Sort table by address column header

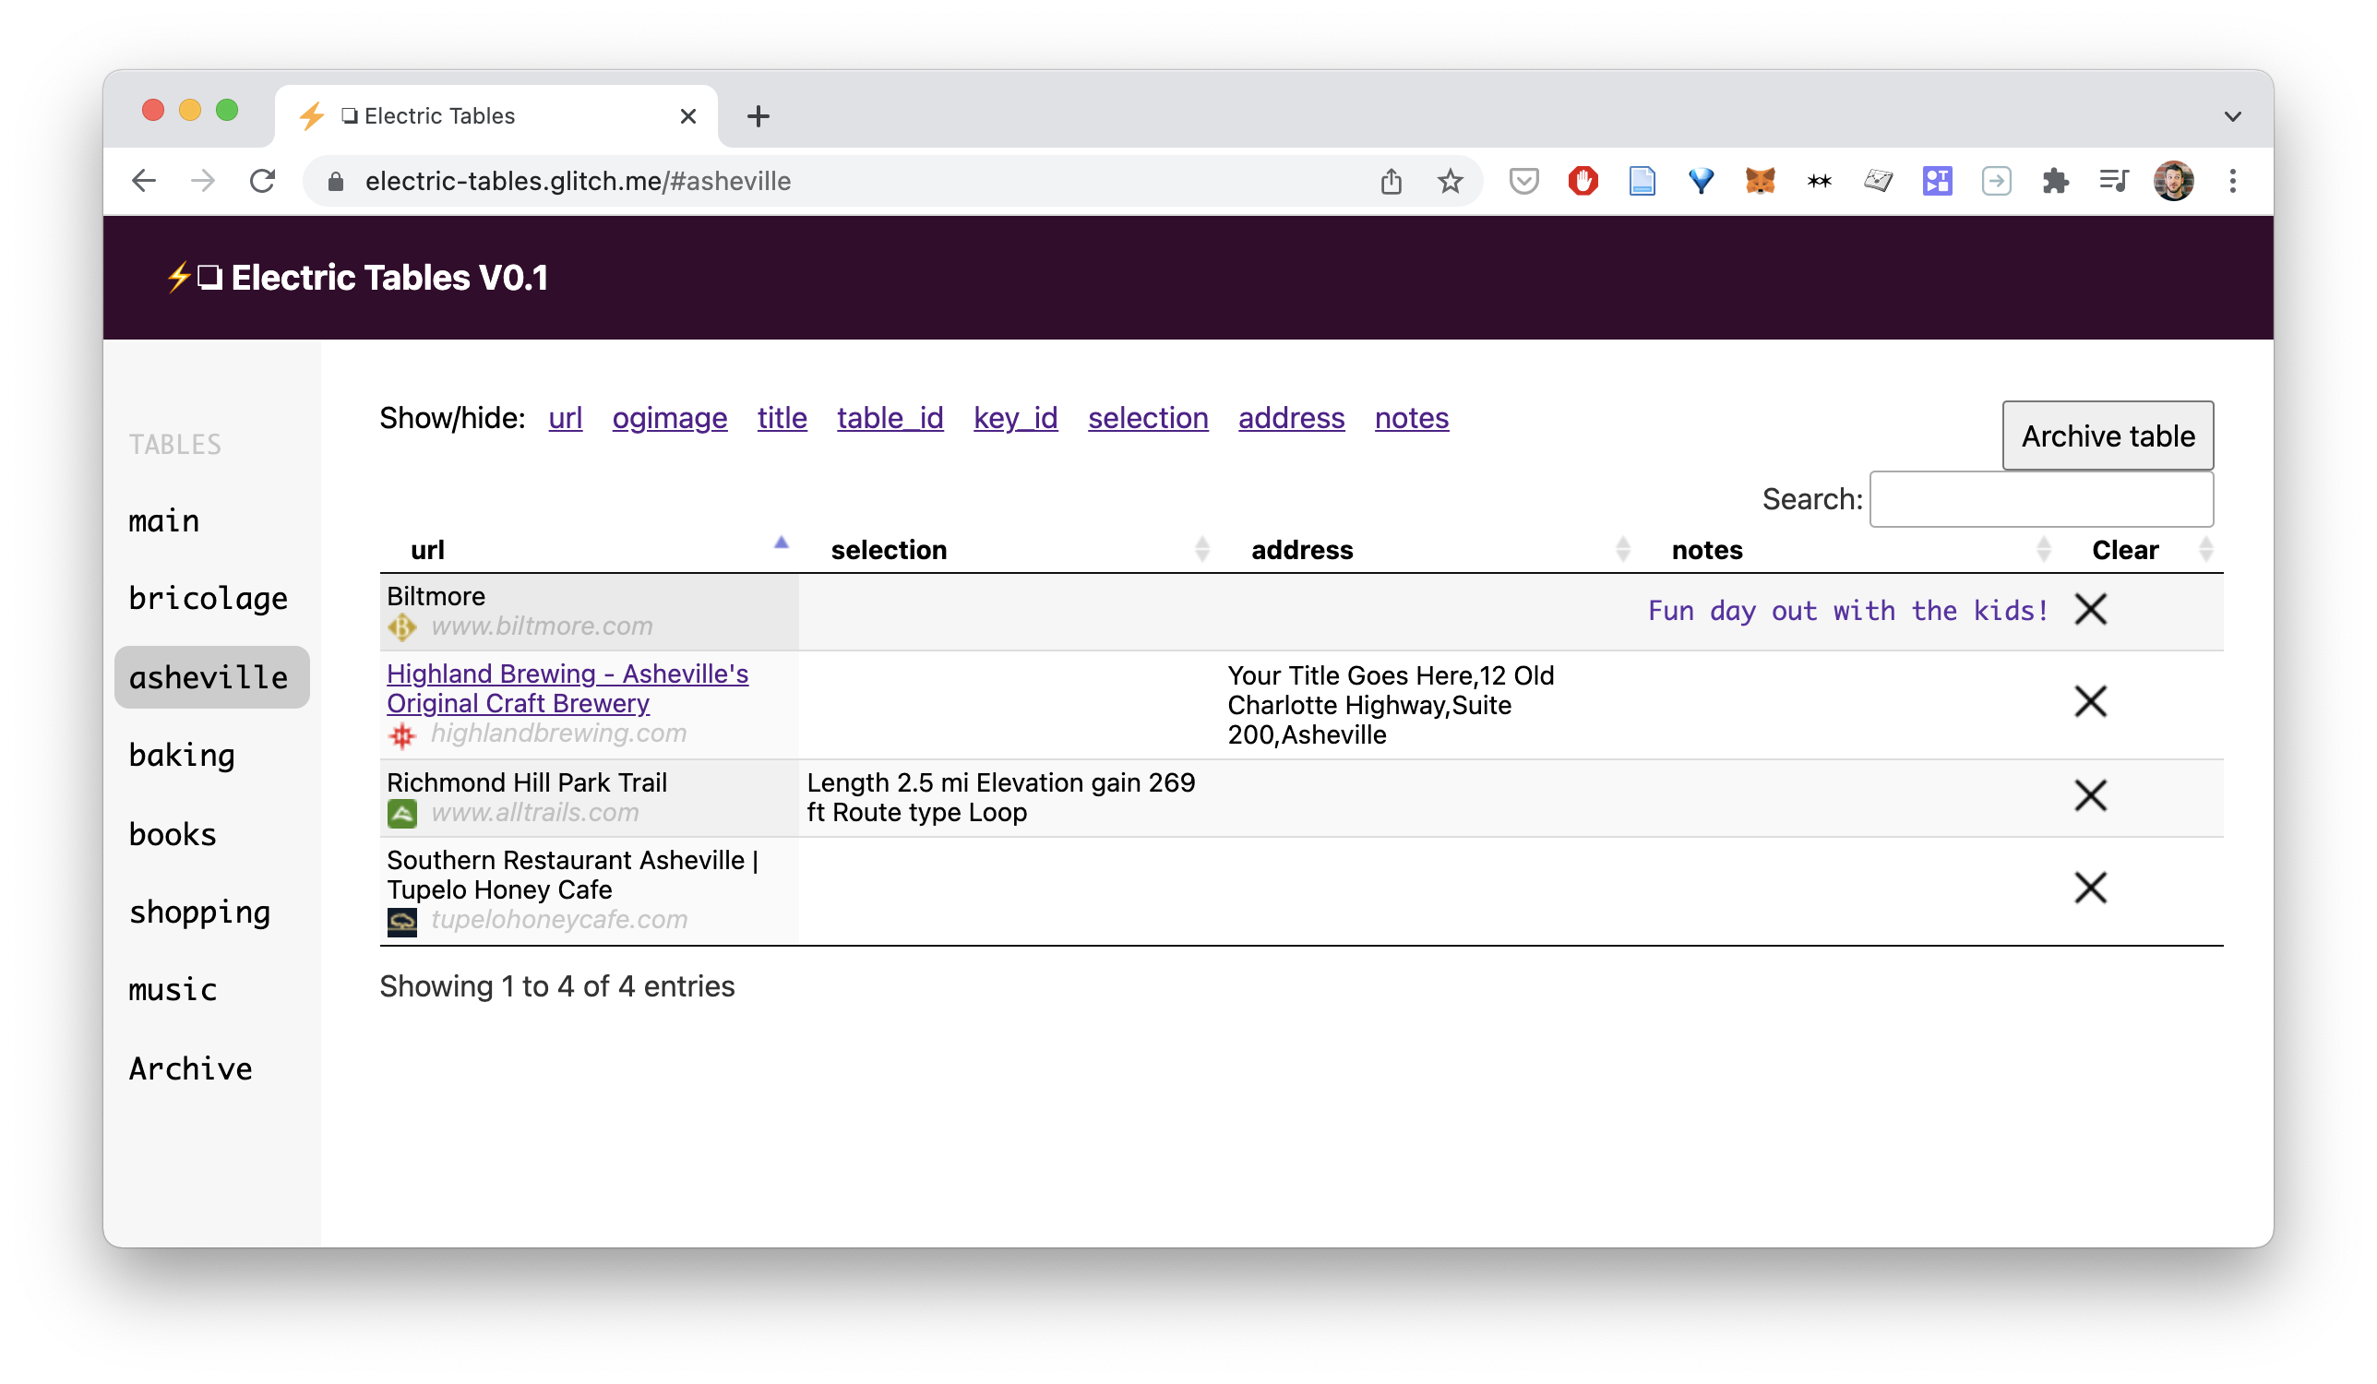tap(1430, 550)
